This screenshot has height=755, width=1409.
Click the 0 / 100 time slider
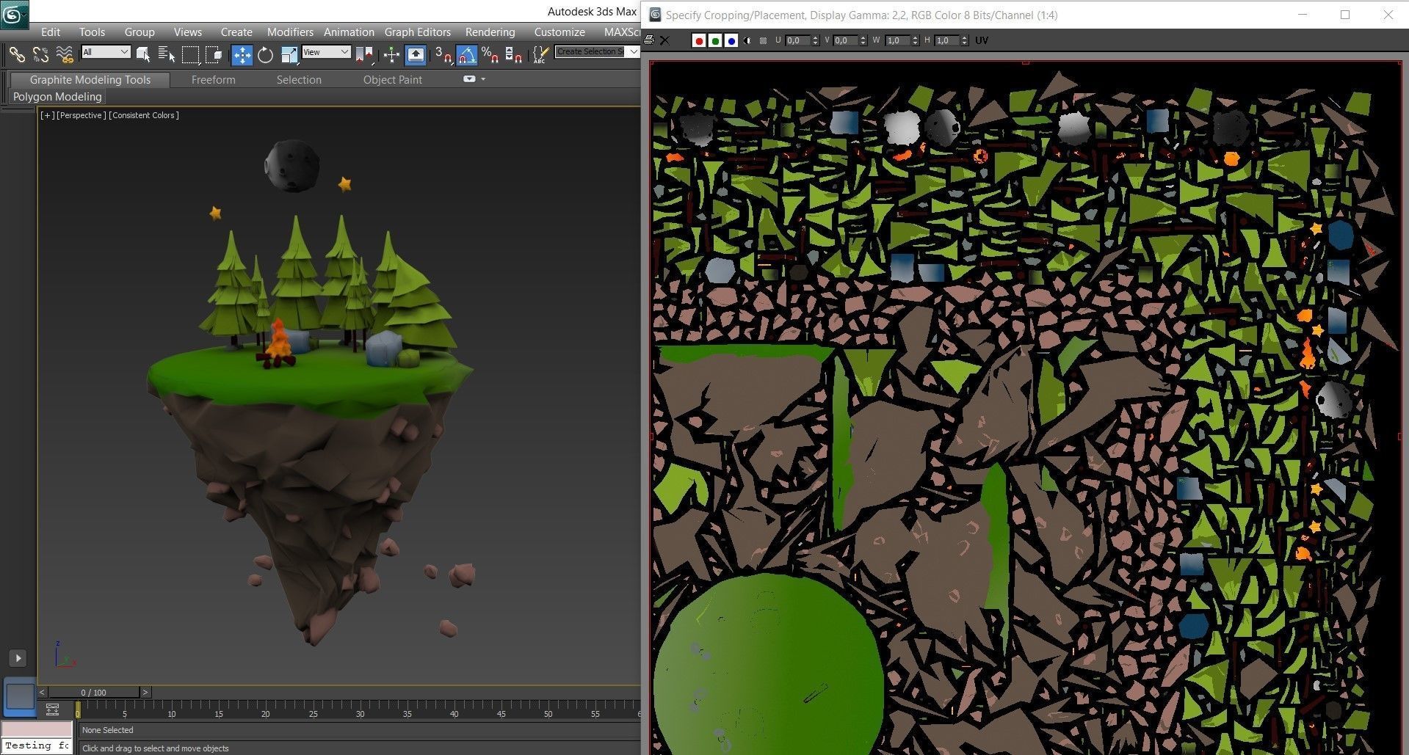tap(94, 692)
